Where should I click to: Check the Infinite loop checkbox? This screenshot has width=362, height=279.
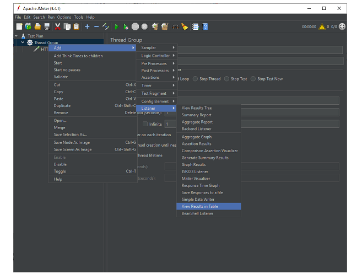(x=145, y=124)
